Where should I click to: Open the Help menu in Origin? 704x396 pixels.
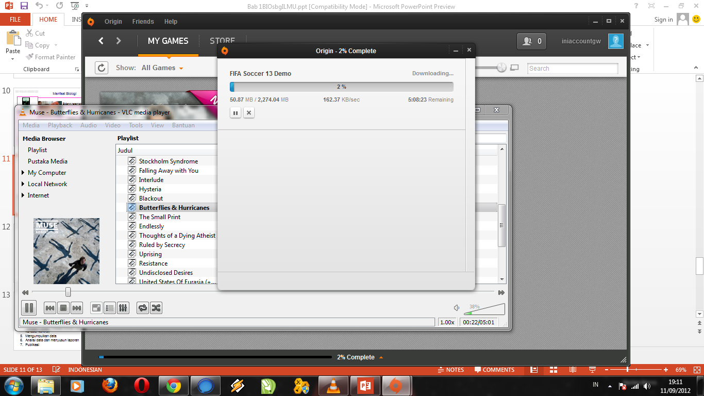pyautogui.click(x=171, y=22)
